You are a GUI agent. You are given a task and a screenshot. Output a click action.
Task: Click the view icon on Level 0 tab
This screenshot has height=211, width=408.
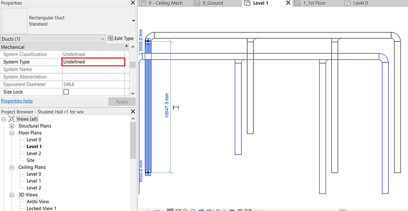click(x=347, y=3)
